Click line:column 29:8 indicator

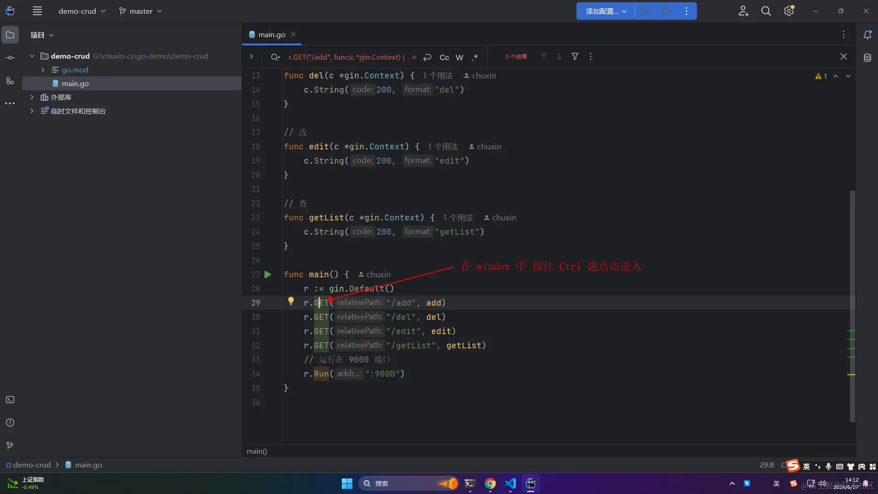(x=767, y=465)
